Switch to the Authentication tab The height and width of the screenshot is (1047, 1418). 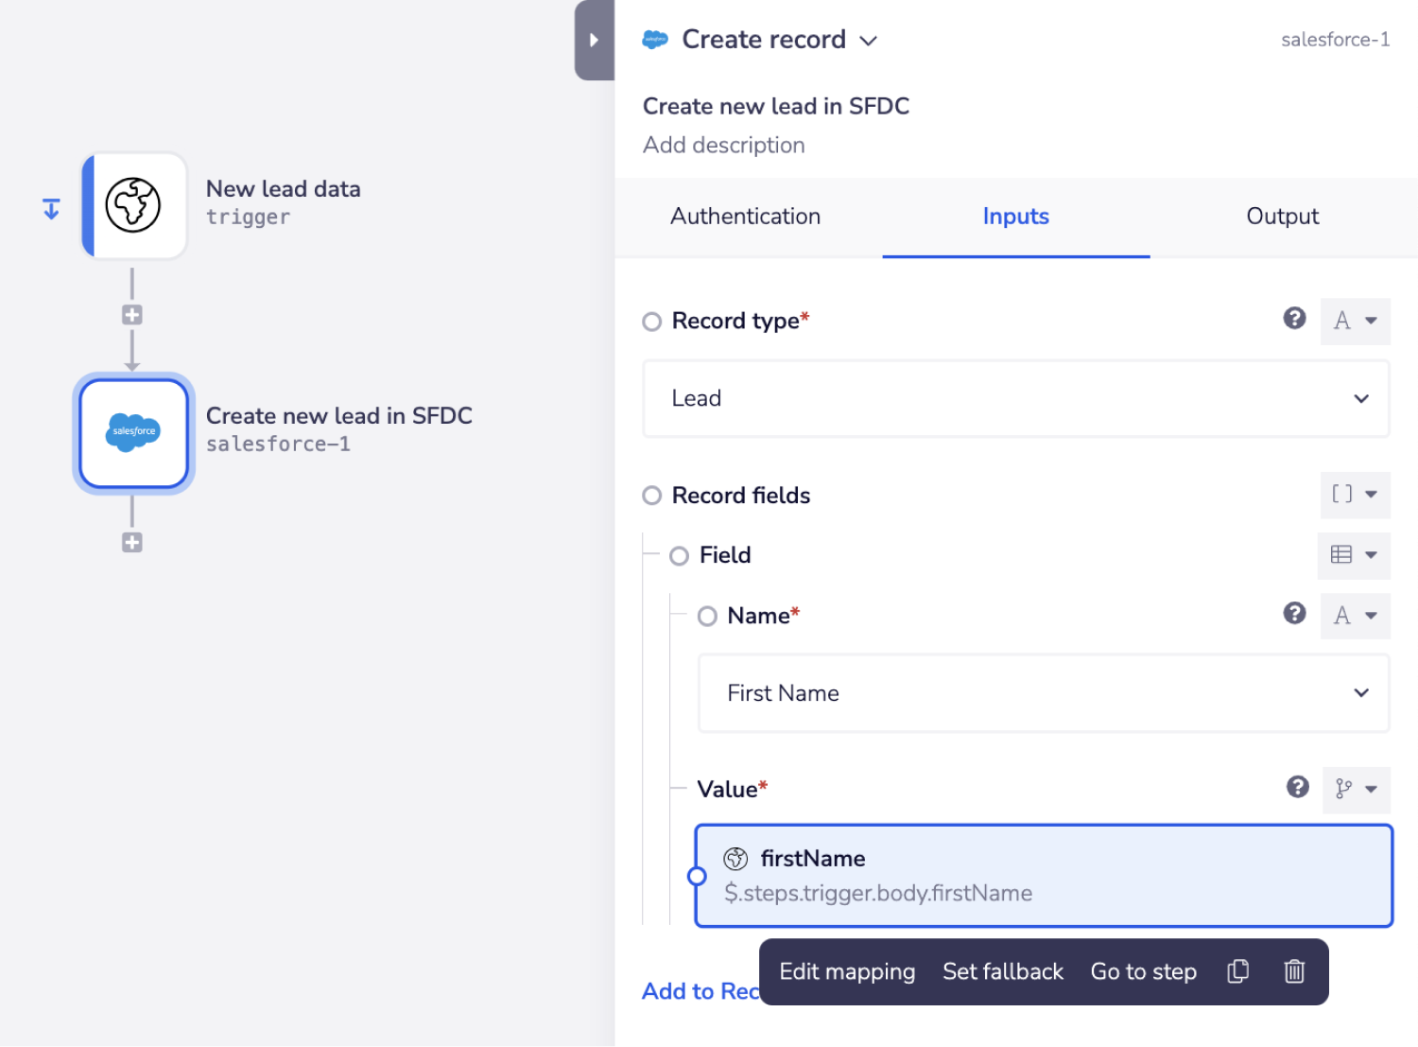(745, 217)
